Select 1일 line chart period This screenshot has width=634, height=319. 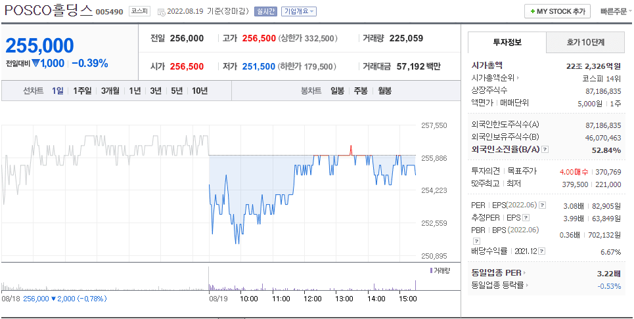pos(57,91)
